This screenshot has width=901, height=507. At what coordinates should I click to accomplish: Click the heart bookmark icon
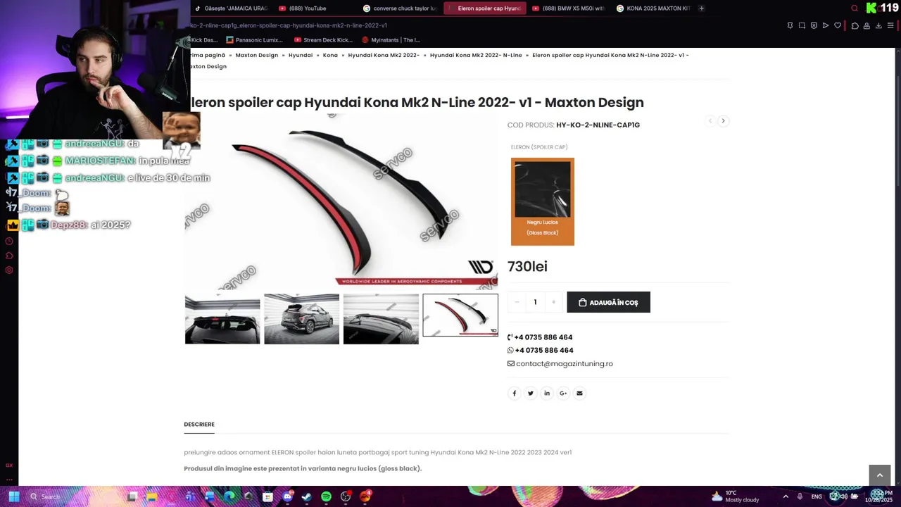(x=838, y=25)
